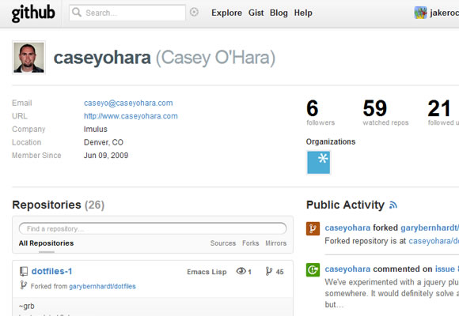Click the 'Repositories (26)' heading
This screenshot has height=316, width=459.
click(x=59, y=205)
